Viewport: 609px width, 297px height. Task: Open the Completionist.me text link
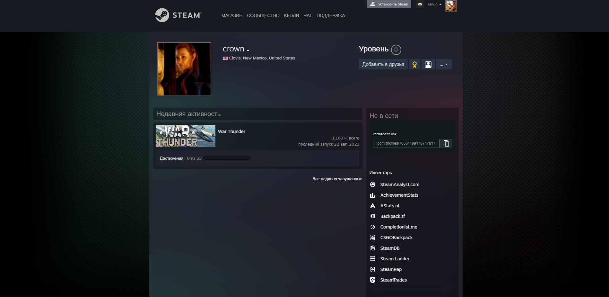point(399,227)
